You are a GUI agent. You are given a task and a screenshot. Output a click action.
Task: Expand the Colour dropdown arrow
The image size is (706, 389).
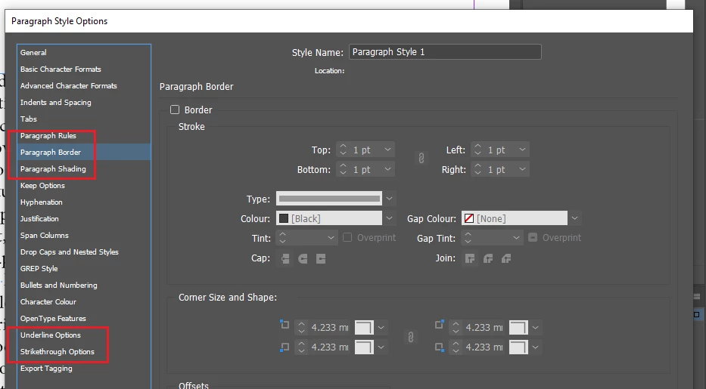(390, 218)
